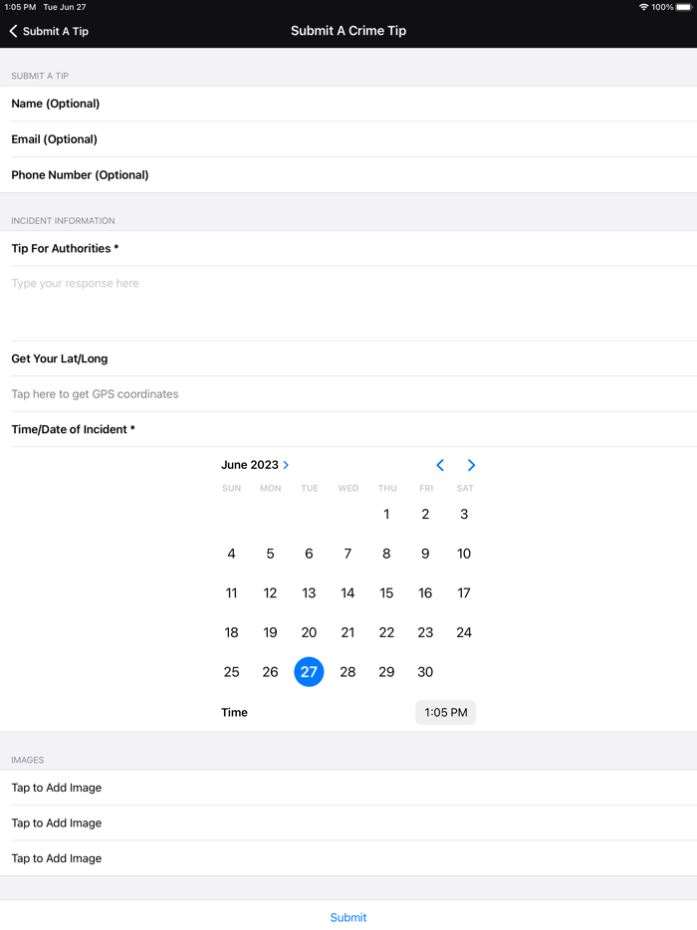Select June 11 in the calendar
Viewport: 697px width, 930px height.
(231, 593)
